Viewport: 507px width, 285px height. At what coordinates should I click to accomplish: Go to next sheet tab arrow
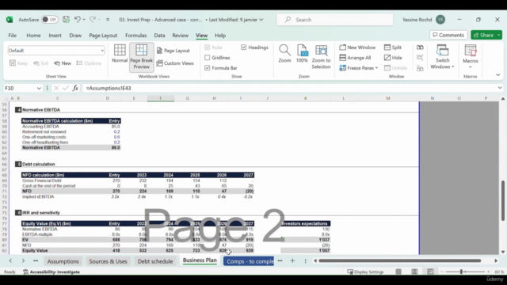tap(23, 260)
